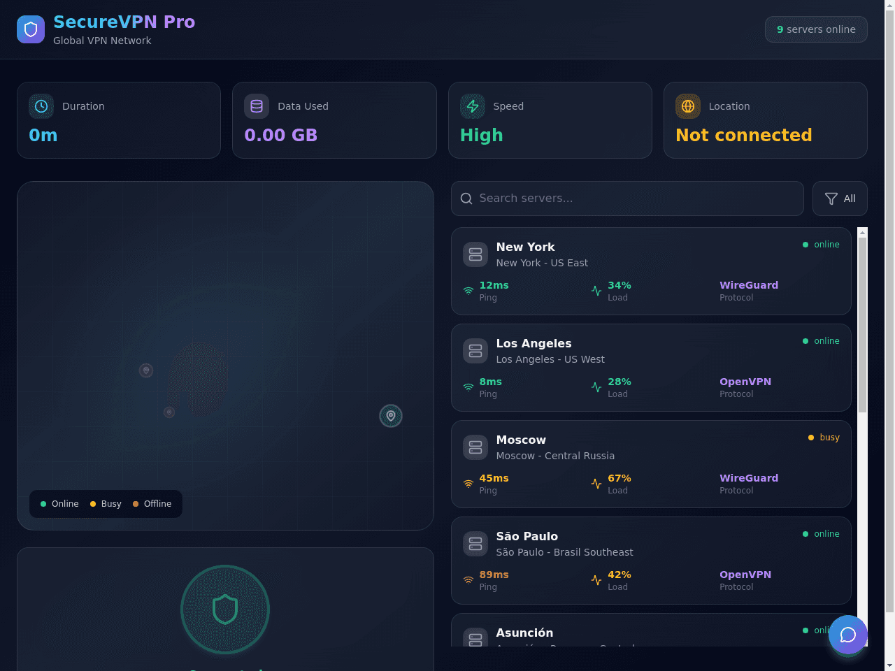Click the Asunción server rack icon
The height and width of the screenshot is (671, 895).
tap(475, 637)
